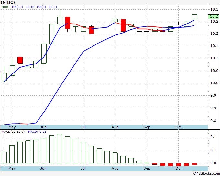Click the (NHIC) chart title
The image size is (220, 176).
point(8,2)
